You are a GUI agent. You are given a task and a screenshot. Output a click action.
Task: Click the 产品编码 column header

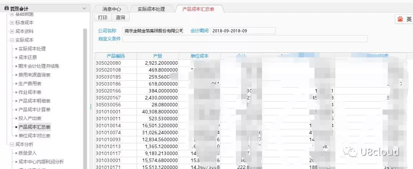pyautogui.click(x=115, y=56)
